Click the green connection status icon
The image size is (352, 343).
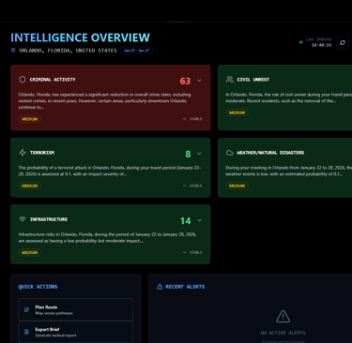pyautogui.click(x=300, y=42)
